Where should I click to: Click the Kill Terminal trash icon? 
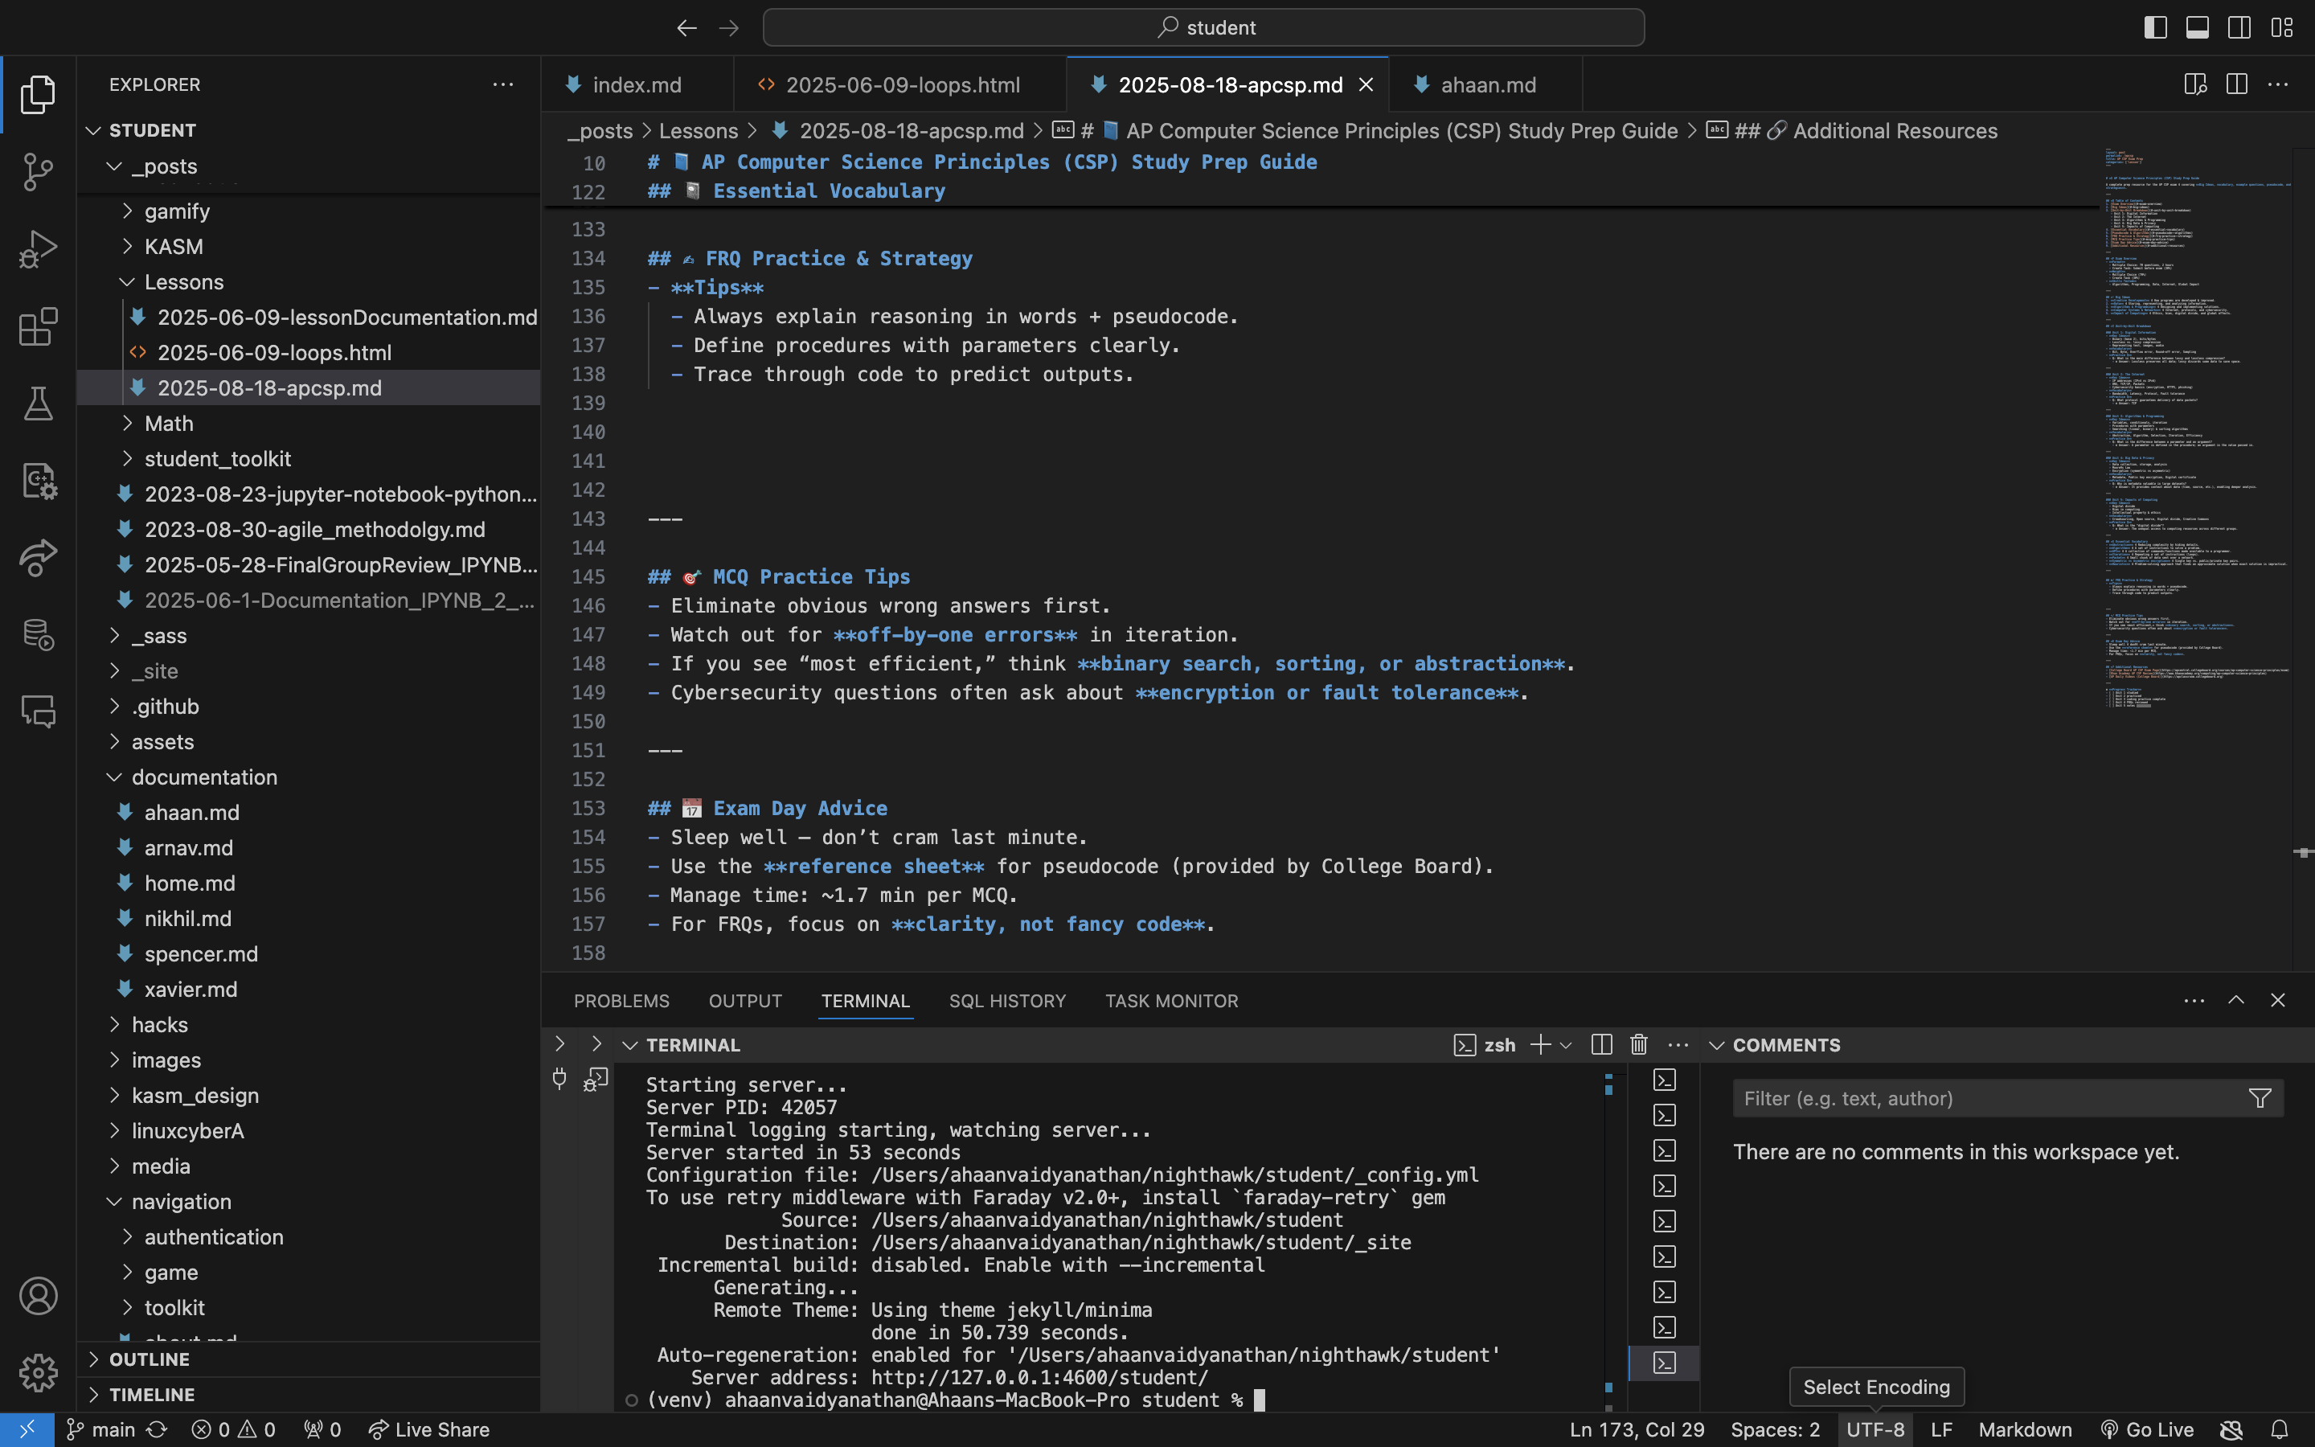pyautogui.click(x=1639, y=1044)
